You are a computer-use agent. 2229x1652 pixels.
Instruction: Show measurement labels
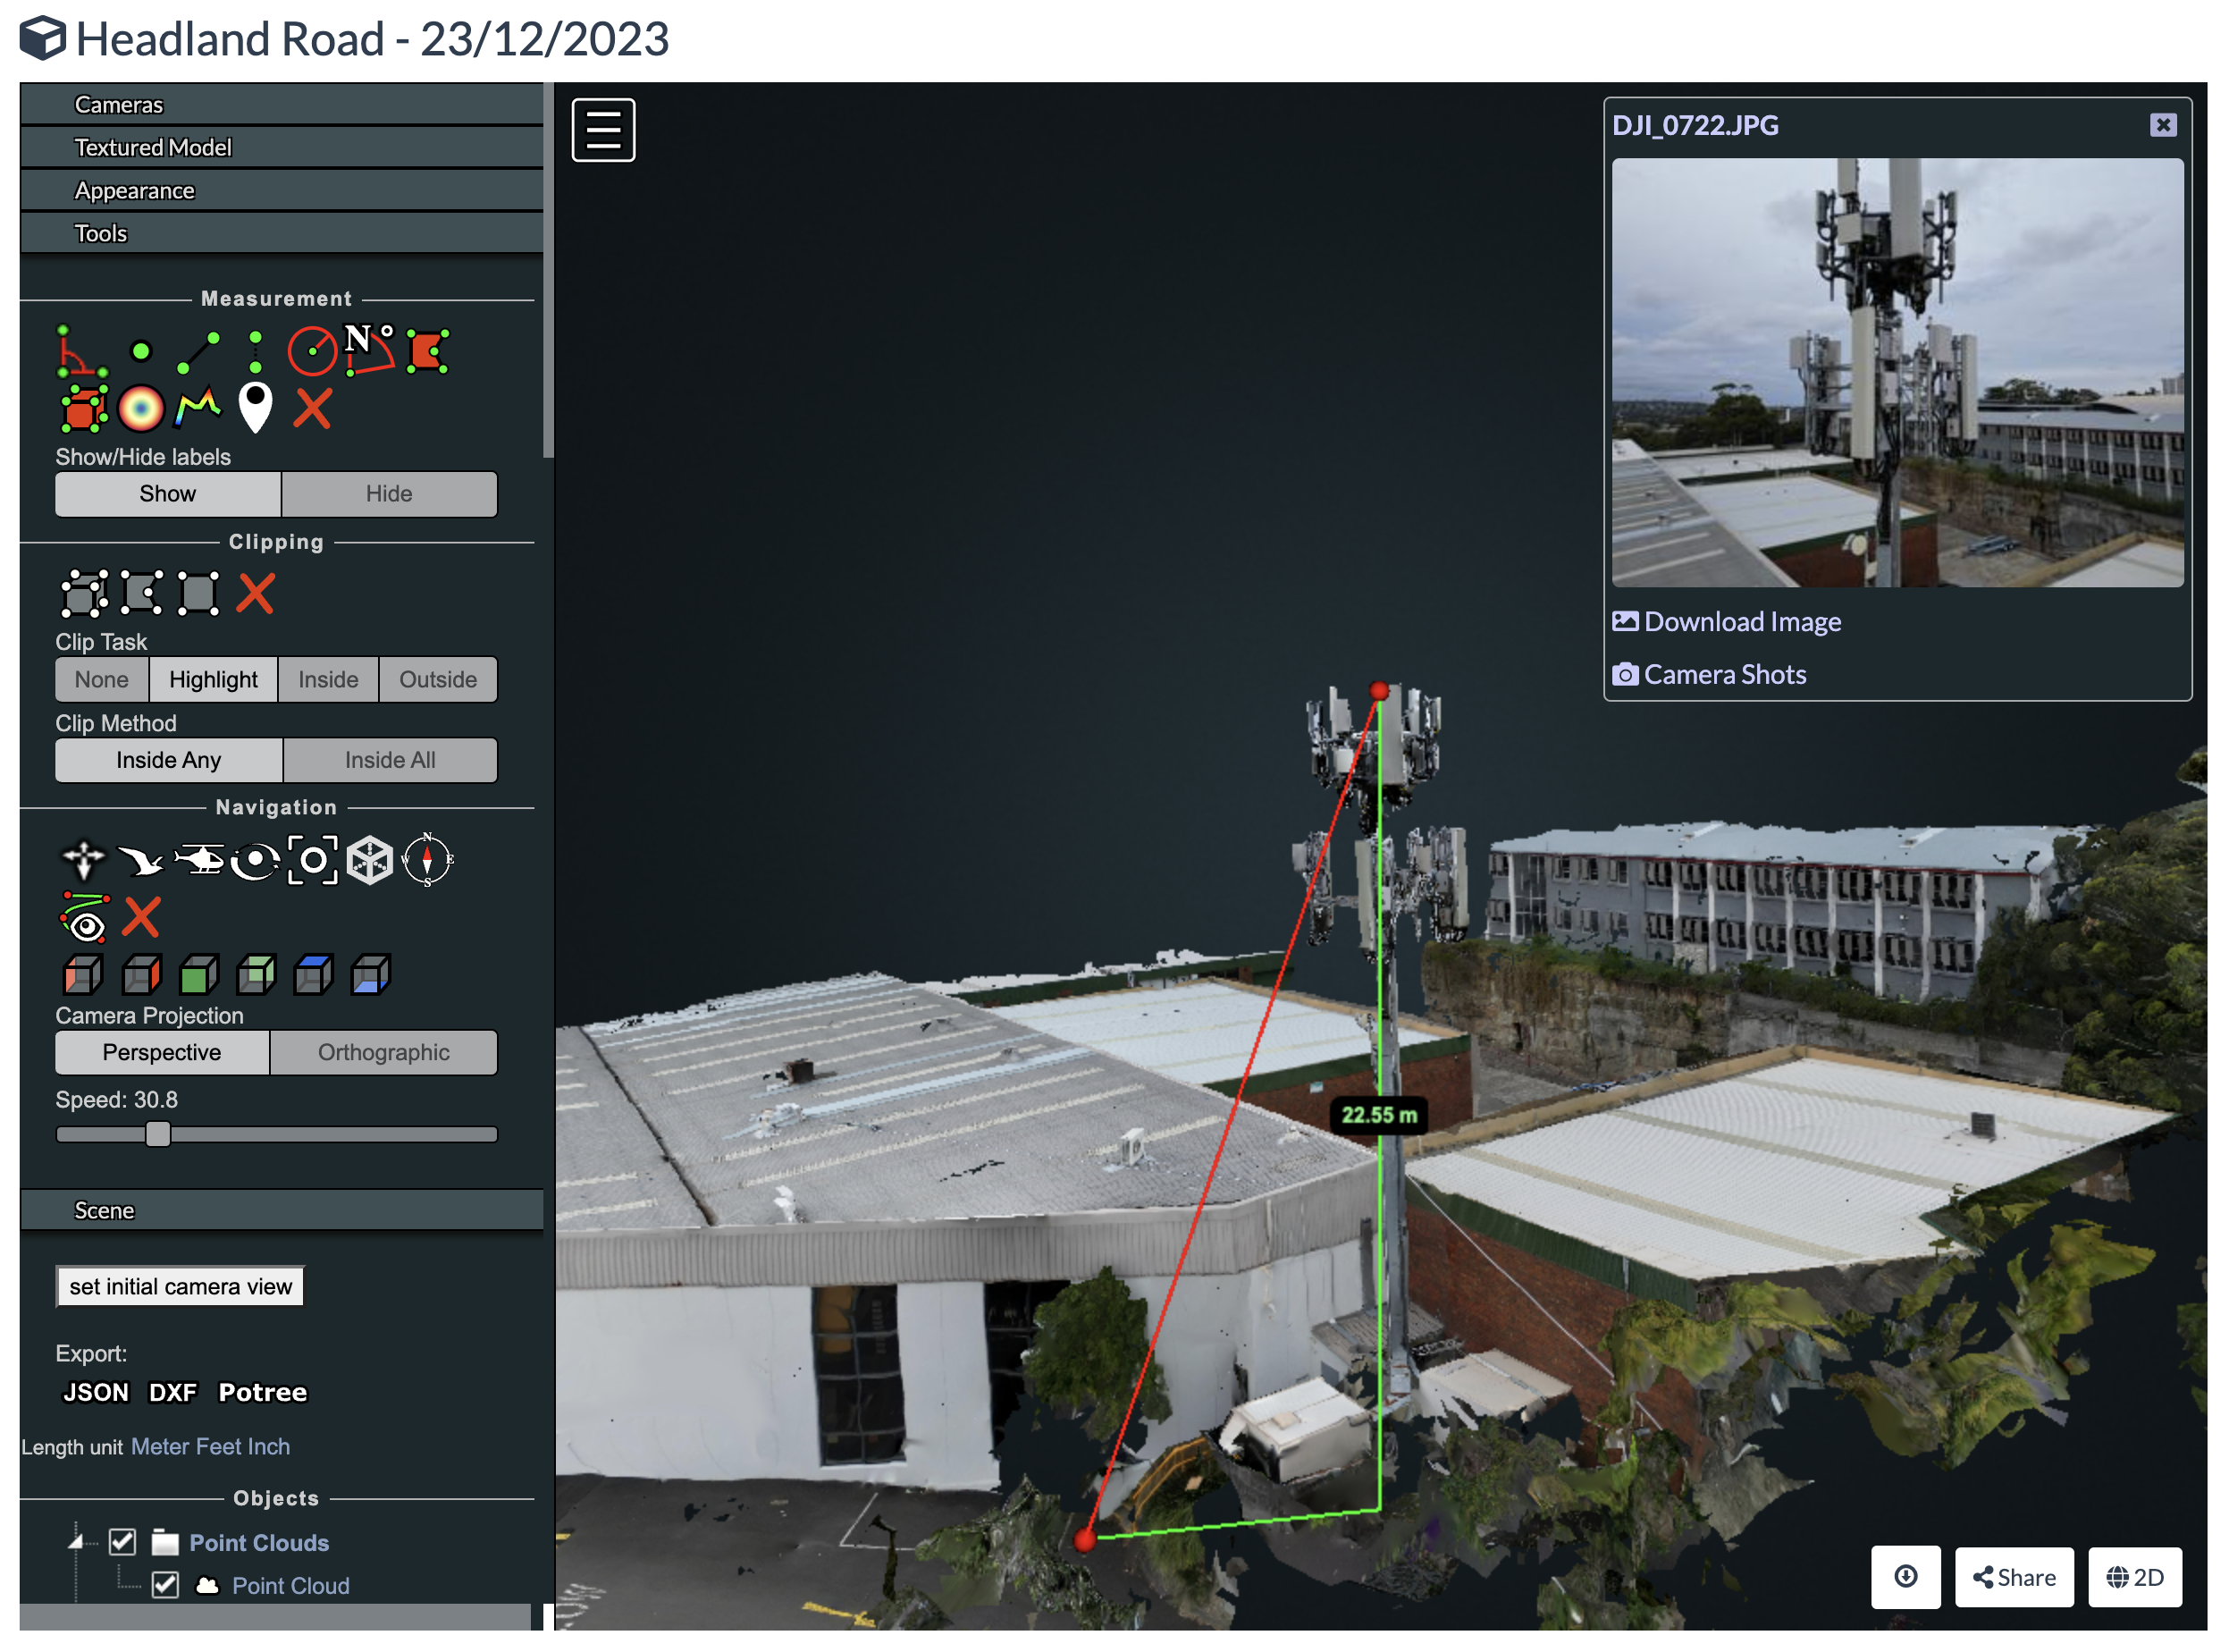pyautogui.click(x=168, y=494)
